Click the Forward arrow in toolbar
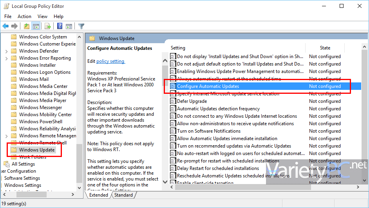The height and width of the screenshot is (208, 369). pyautogui.click(x=14, y=26)
